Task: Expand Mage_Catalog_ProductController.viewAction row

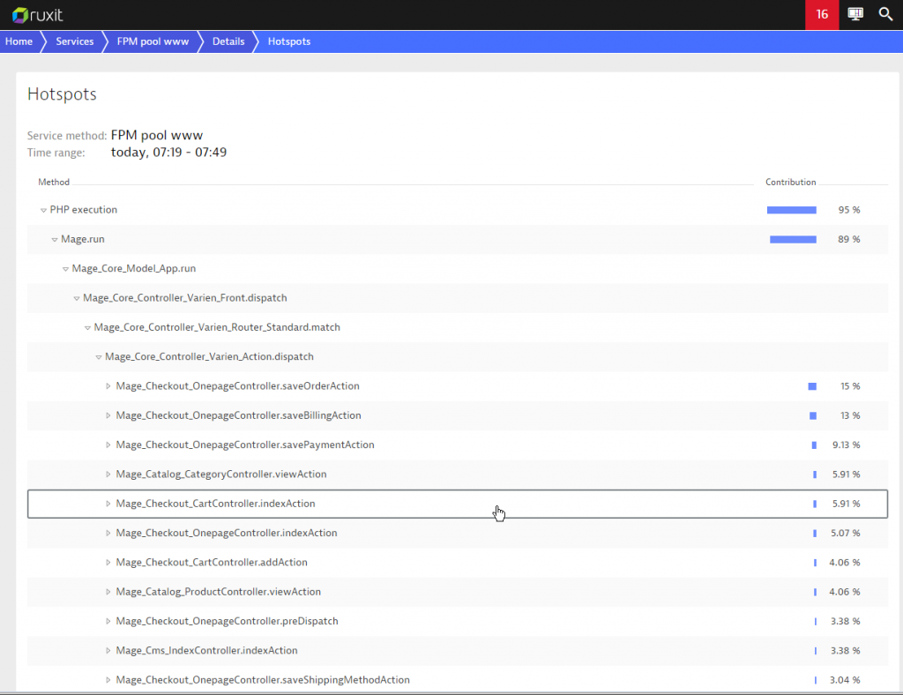Action: pyautogui.click(x=108, y=591)
